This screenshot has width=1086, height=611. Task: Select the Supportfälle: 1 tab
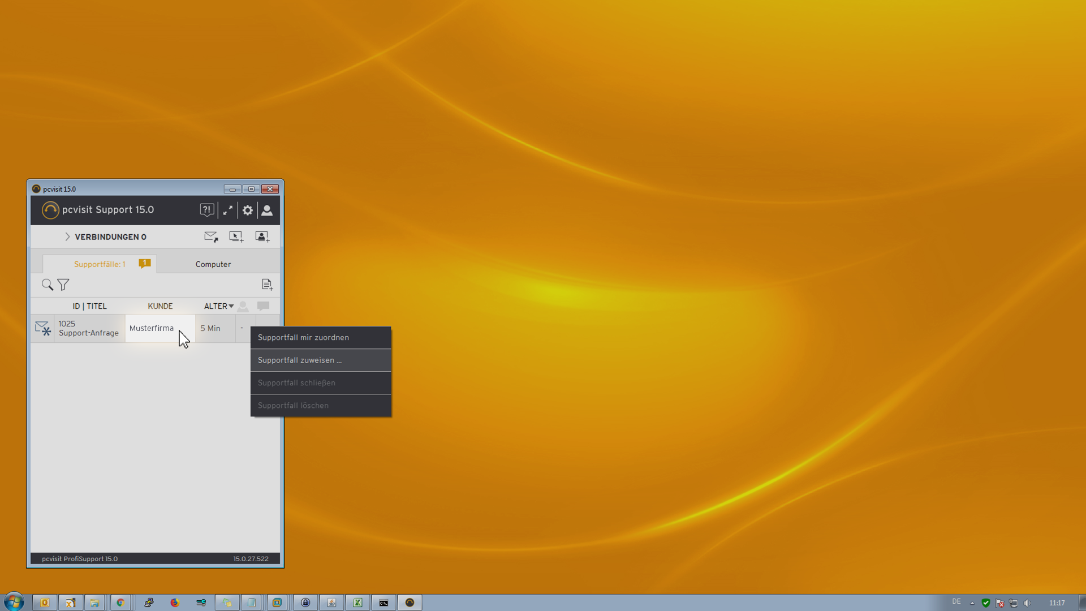[100, 264]
